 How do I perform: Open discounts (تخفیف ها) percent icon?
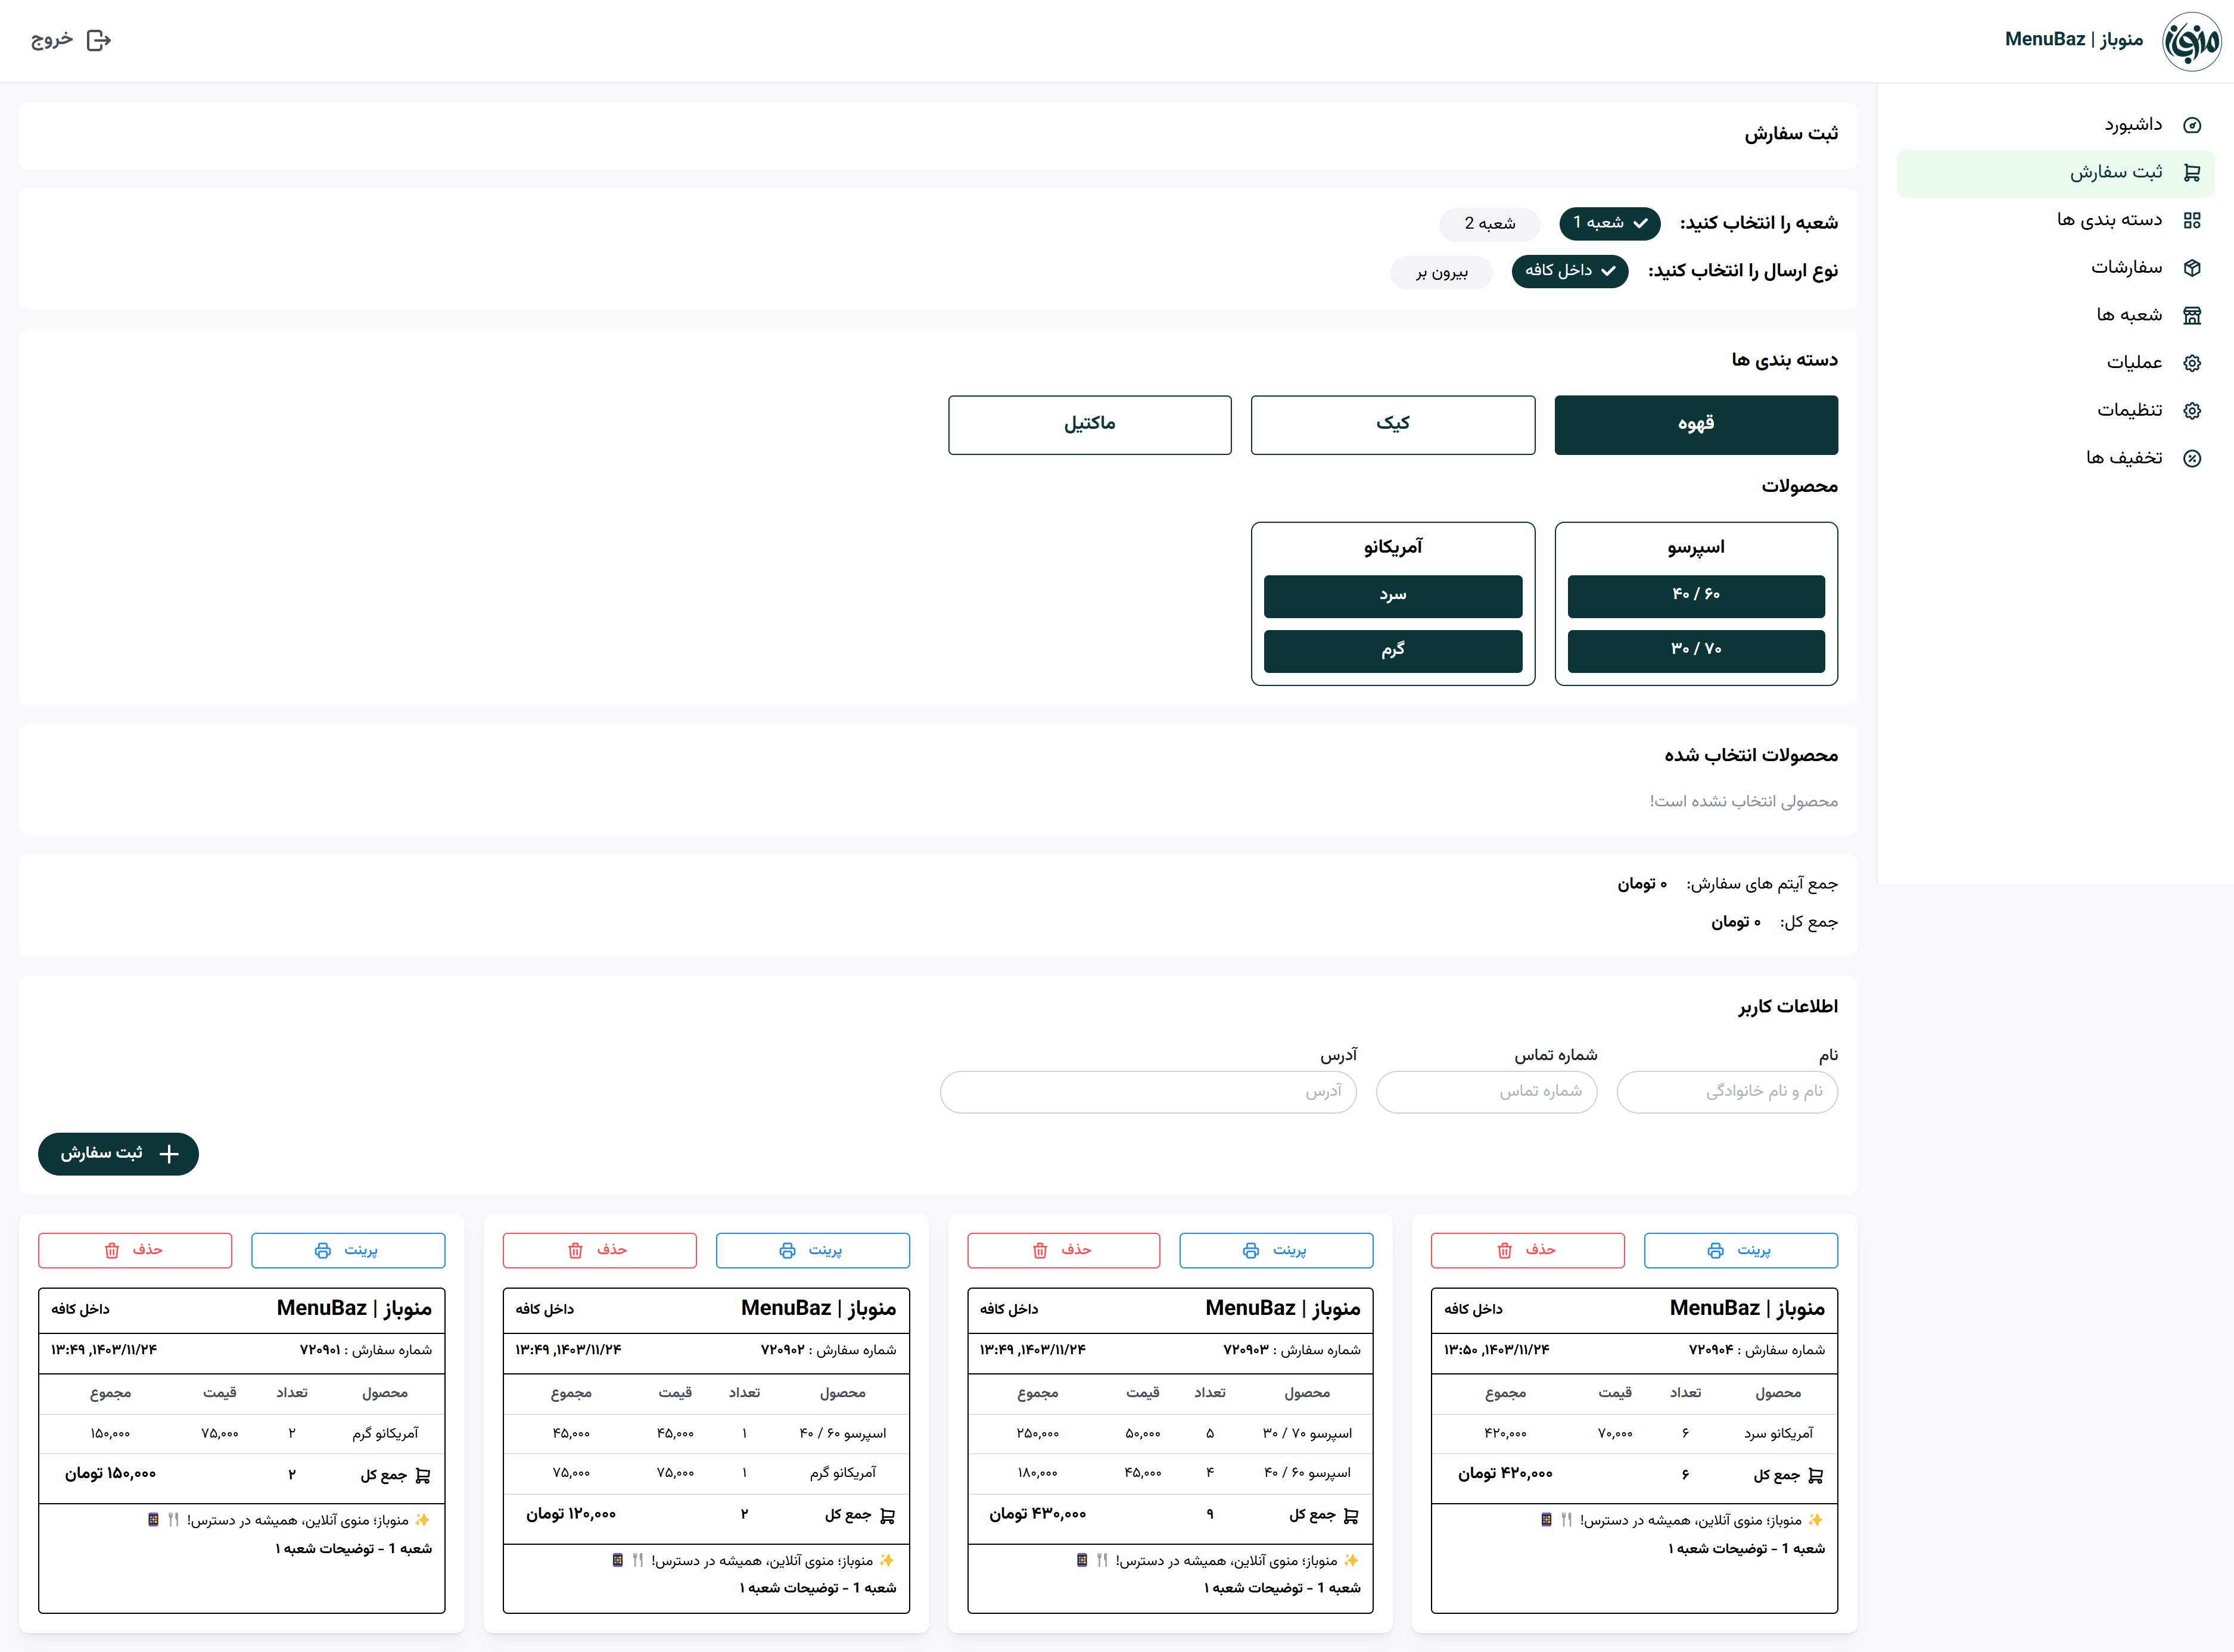[2191, 458]
